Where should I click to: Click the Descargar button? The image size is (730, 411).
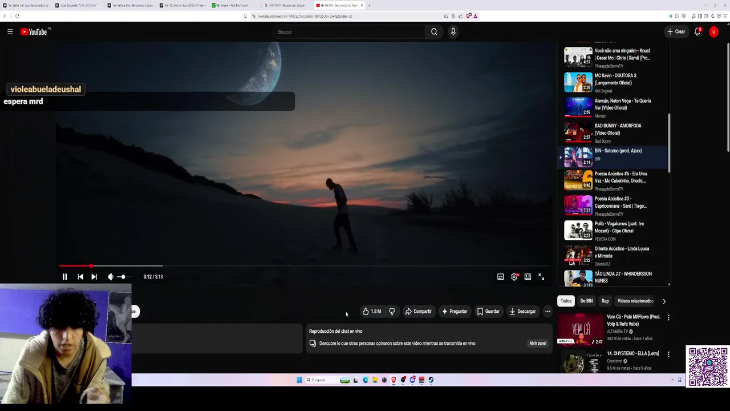point(522,312)
